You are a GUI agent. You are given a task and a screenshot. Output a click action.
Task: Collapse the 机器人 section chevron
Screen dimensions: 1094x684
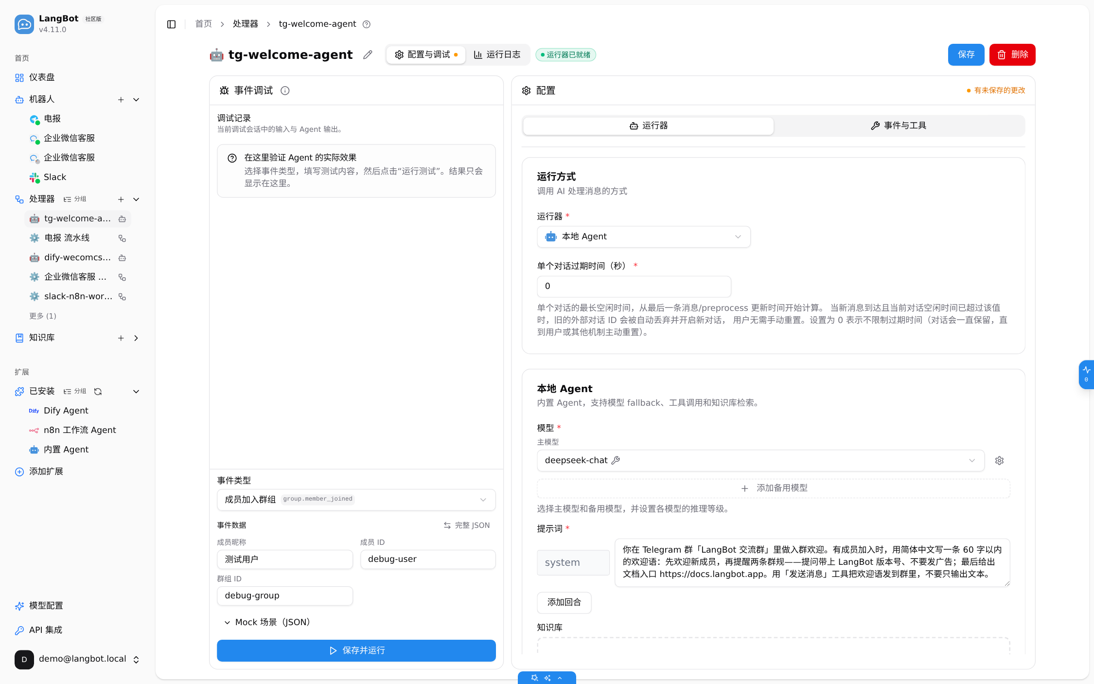click(136, 99)
